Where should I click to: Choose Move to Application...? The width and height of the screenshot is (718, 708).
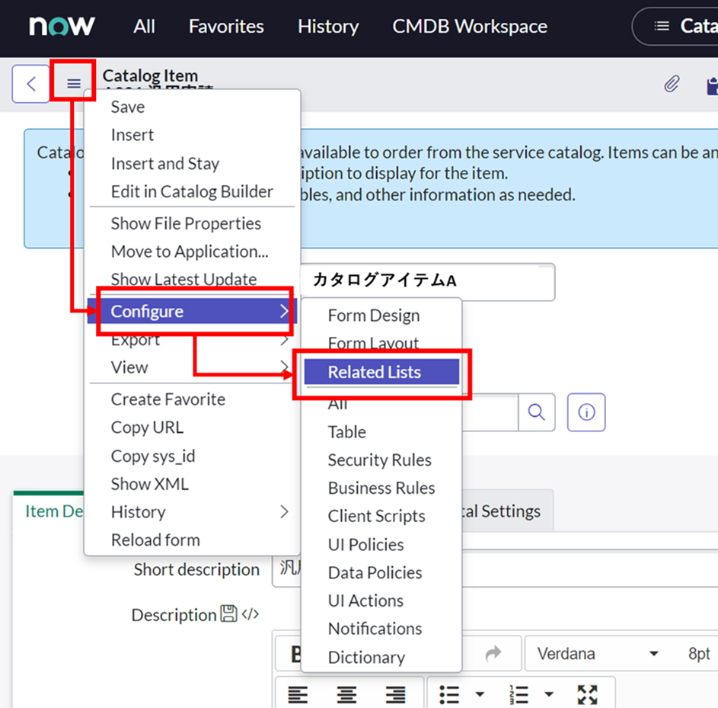(193, 251)
